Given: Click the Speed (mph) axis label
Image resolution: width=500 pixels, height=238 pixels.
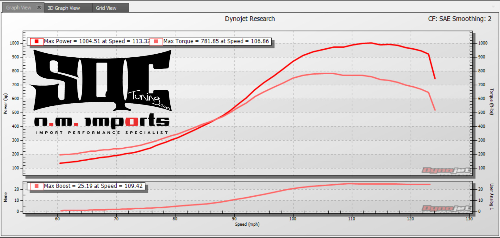Looking at the screenshot, I should (x=247, y=224).
